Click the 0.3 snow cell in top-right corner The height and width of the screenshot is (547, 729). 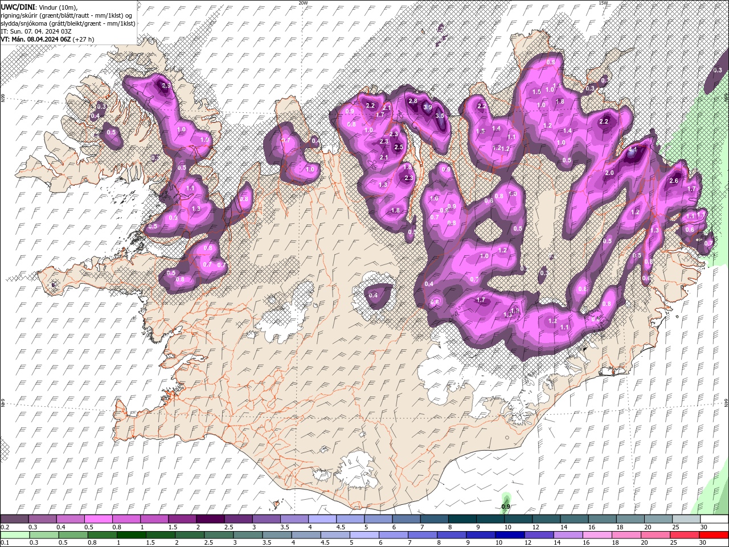click(x=717, y=70)
